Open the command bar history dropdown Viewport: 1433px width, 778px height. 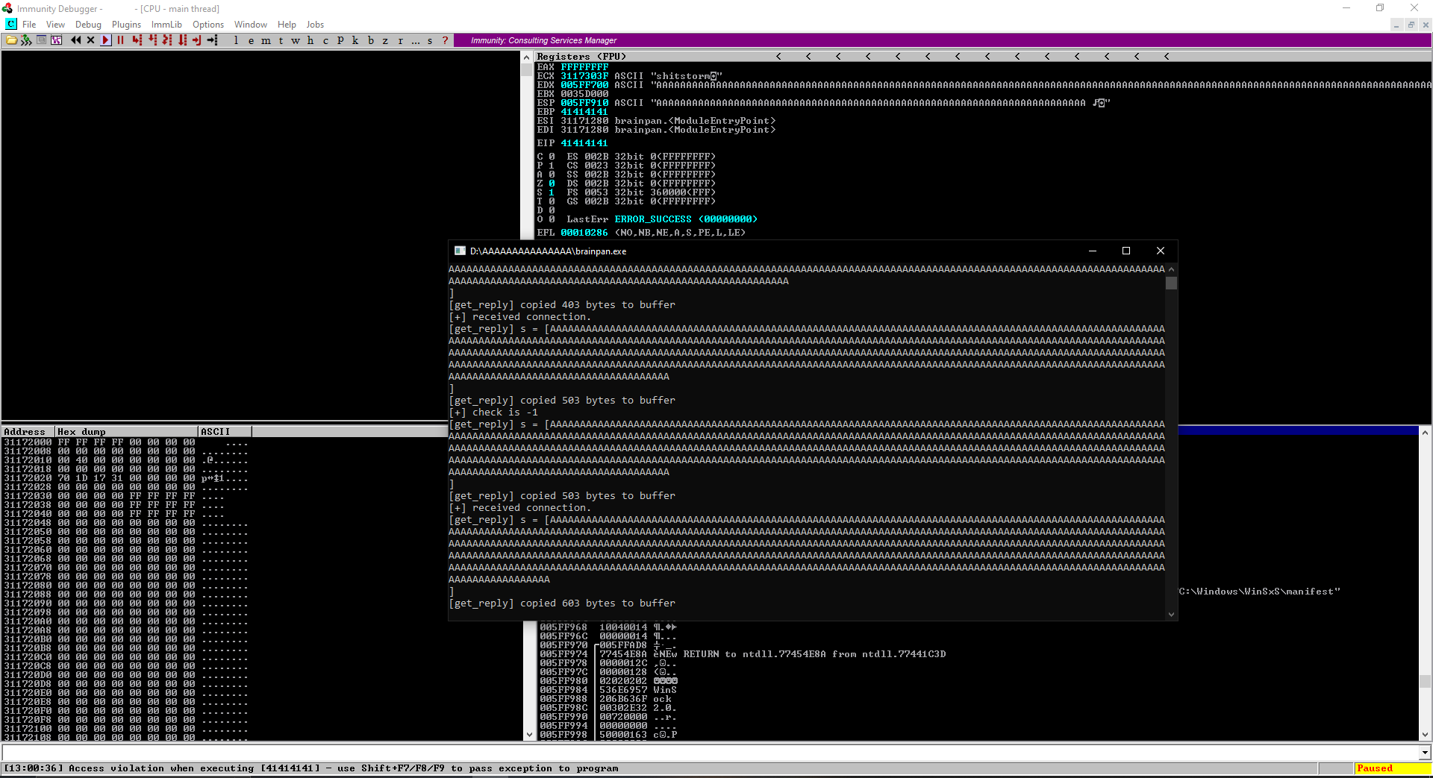point(1424,753)
